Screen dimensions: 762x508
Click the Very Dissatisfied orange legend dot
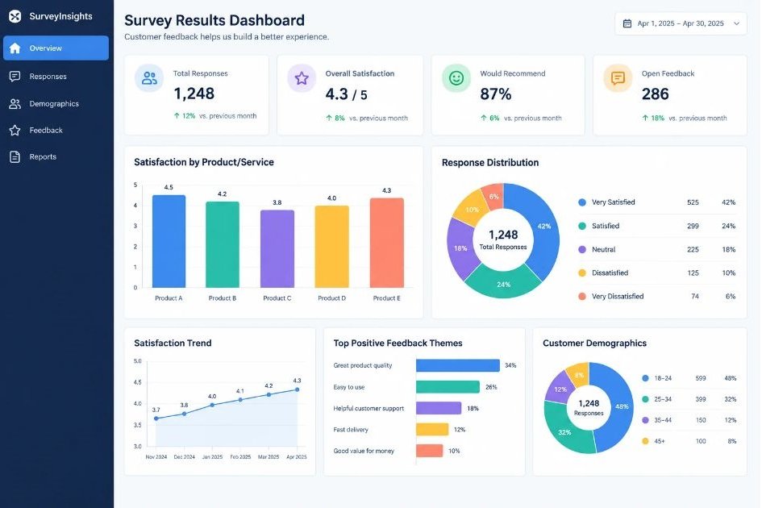click(582, 296)
